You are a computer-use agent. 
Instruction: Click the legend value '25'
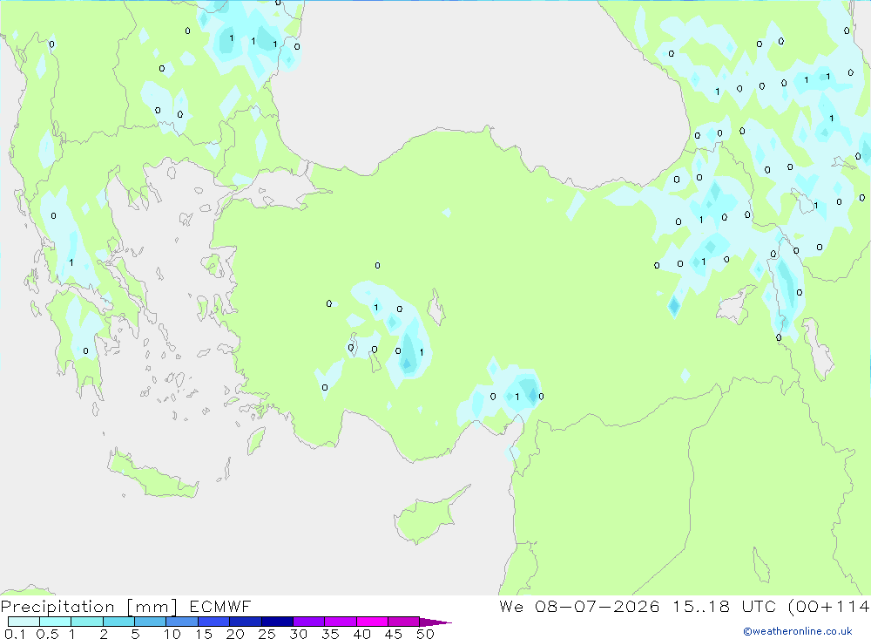[267, 634]
